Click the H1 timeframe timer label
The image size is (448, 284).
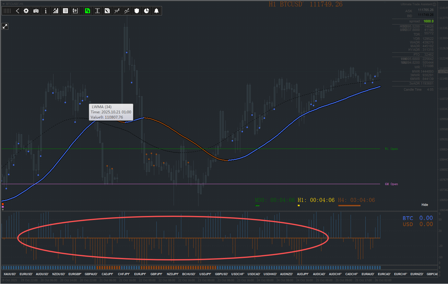pos(316,200)
